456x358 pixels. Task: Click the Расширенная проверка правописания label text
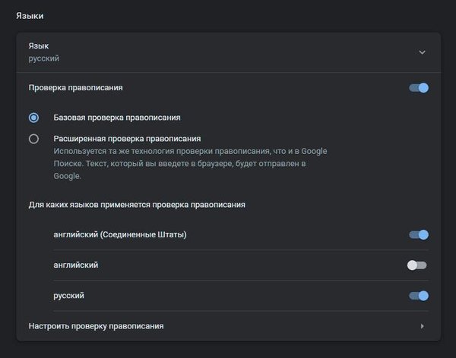(126, 139)
